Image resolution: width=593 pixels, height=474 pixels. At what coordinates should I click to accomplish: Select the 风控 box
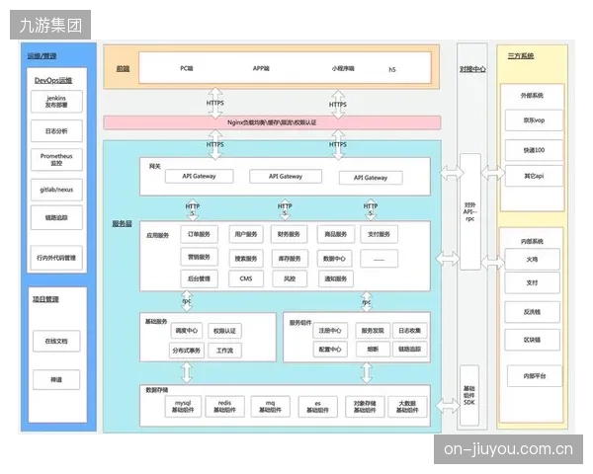coord(290,278)
